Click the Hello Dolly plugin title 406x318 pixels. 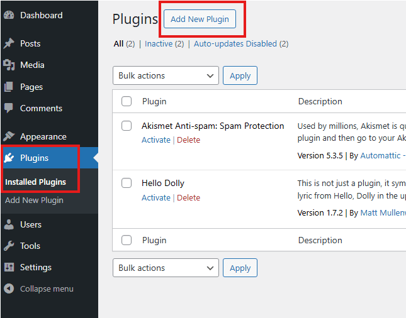[x=163, y=183]
